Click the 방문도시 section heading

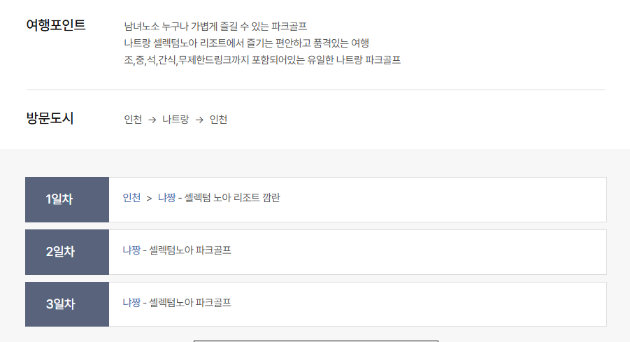coord(50,118)
